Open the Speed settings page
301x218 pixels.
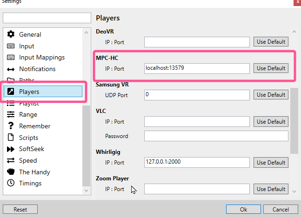[43, 160]
